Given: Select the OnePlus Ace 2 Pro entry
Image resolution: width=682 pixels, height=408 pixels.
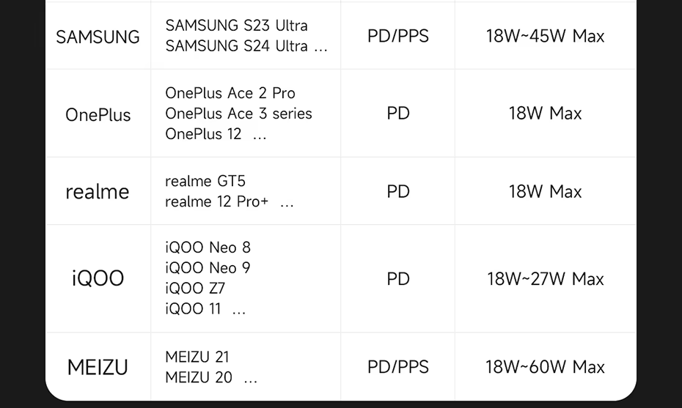Looking at the screenshot, I should [230, 93].
